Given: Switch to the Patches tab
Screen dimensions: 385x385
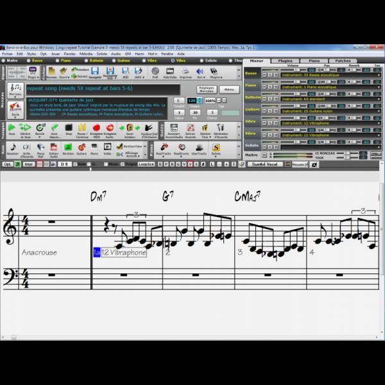Looking at the screenshot, I should point(343,61).
